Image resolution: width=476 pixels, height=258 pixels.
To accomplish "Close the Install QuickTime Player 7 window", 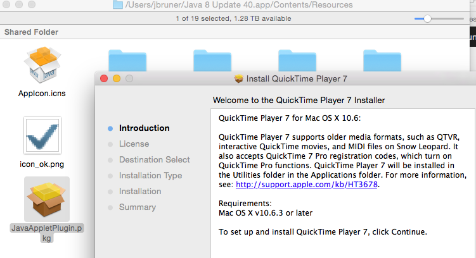I will tap(104, 79).
